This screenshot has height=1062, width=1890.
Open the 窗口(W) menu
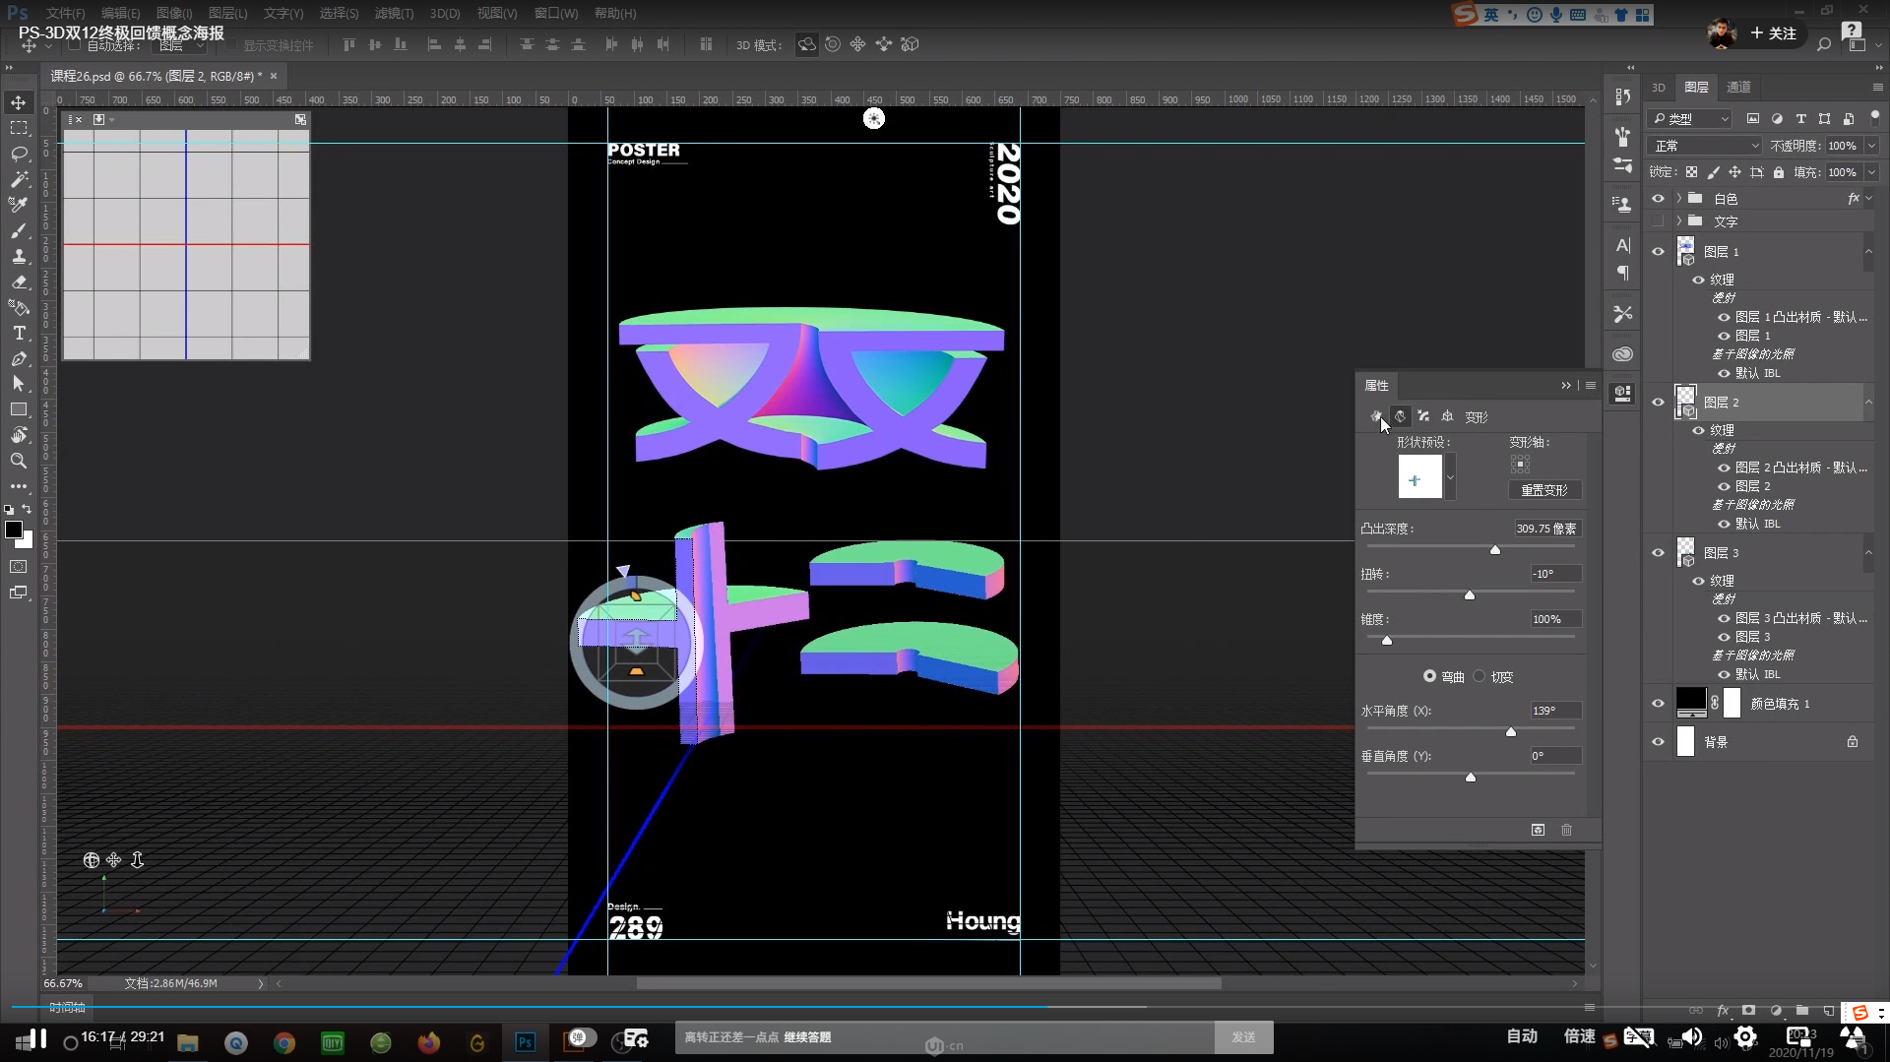click(x=556, y=13)
